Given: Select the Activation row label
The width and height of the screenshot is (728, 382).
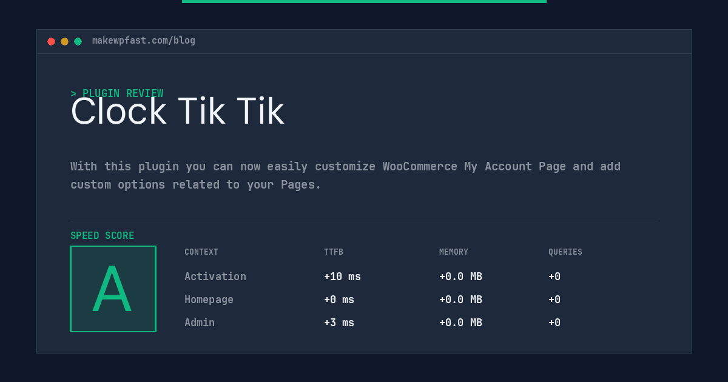Looking at the screenshot, I should click(215, 276).
